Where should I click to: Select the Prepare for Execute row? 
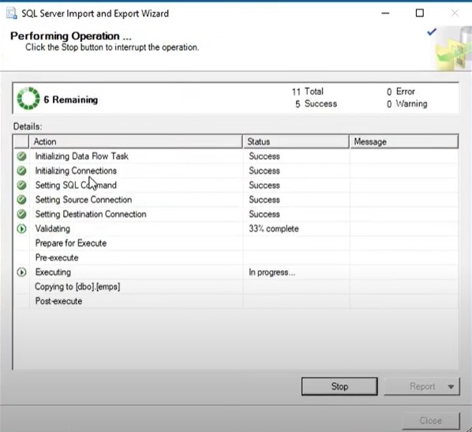click(x=236, y=243)
